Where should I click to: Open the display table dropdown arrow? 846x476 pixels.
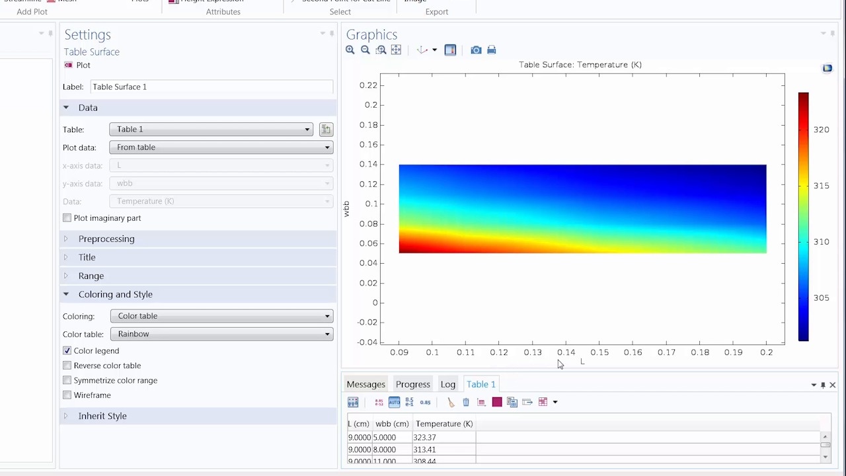pos(555,402)
